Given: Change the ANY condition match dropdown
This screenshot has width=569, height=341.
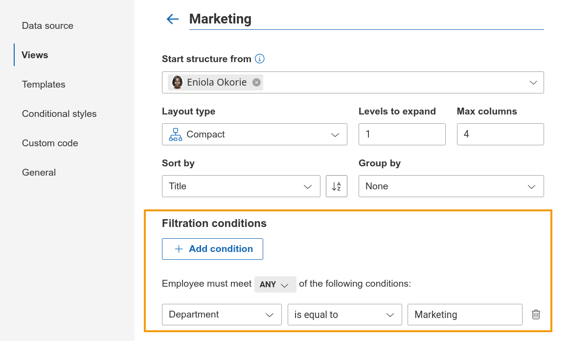Looking at the screenshot, I should pyautogui.click(x=275, y=284).
